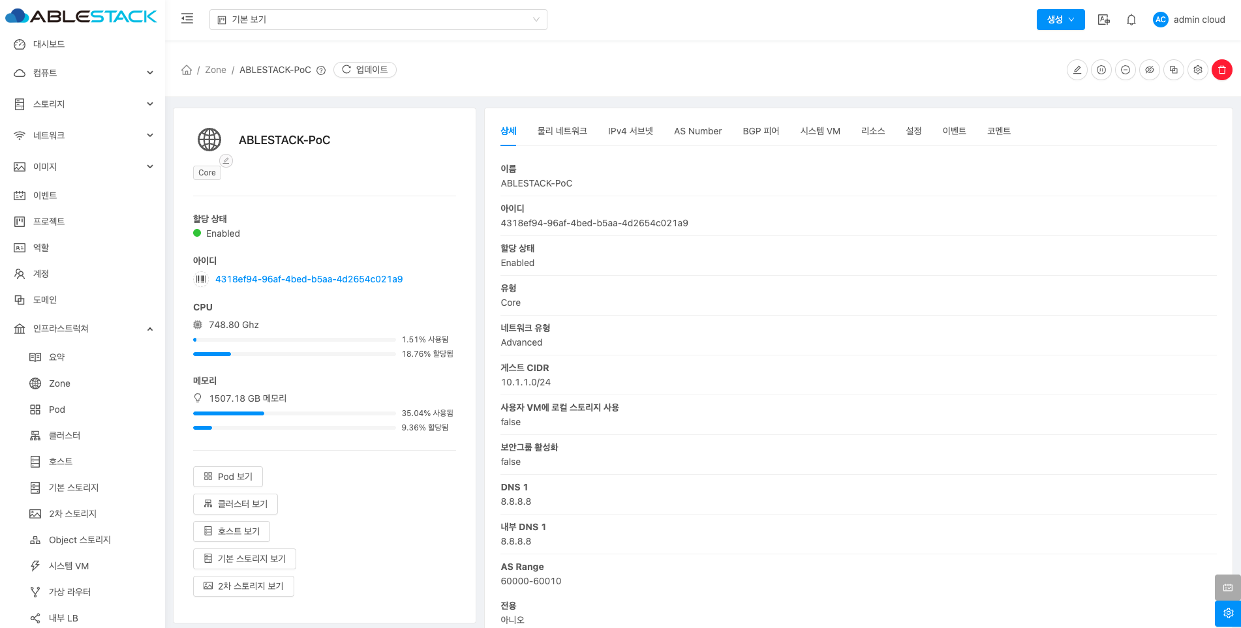1241x628 pixels.
Task: Click the CPU allocated progress bar
Action: [294, 354]
